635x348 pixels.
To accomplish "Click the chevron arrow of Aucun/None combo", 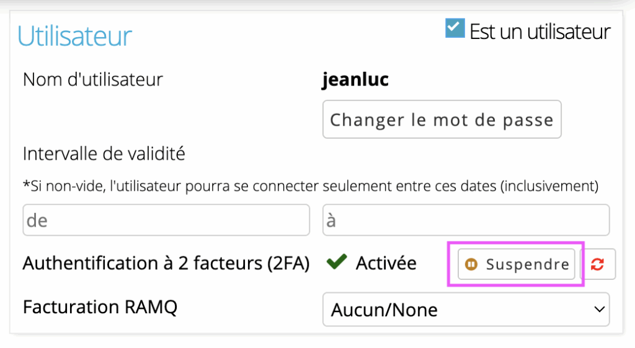I will tap(600, 310).
